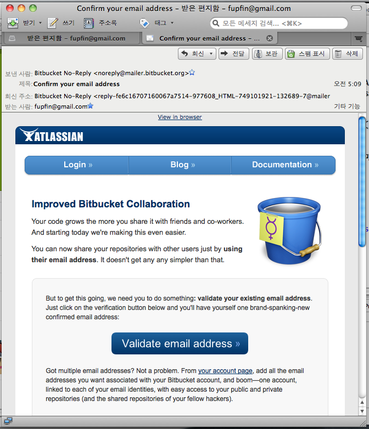
Task: Click the Validate email address button
Action: click(x=180, y=343)
